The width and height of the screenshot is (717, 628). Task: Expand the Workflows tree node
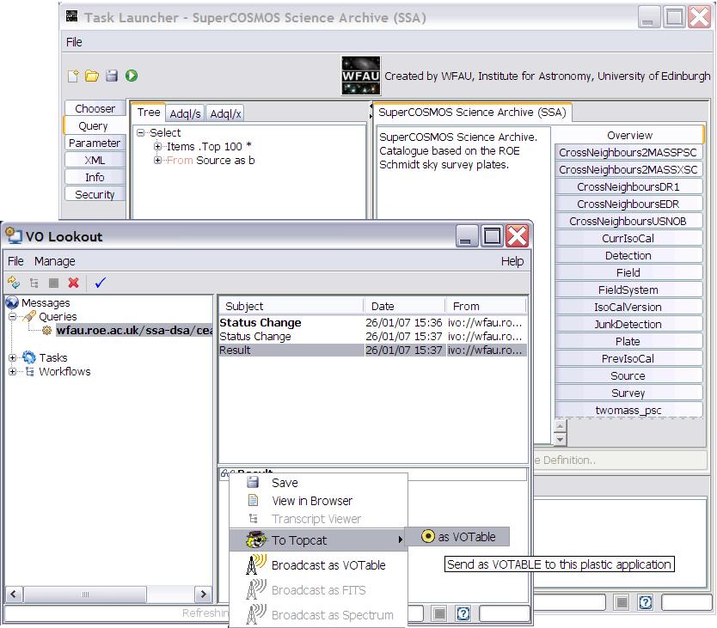(13, 372)
